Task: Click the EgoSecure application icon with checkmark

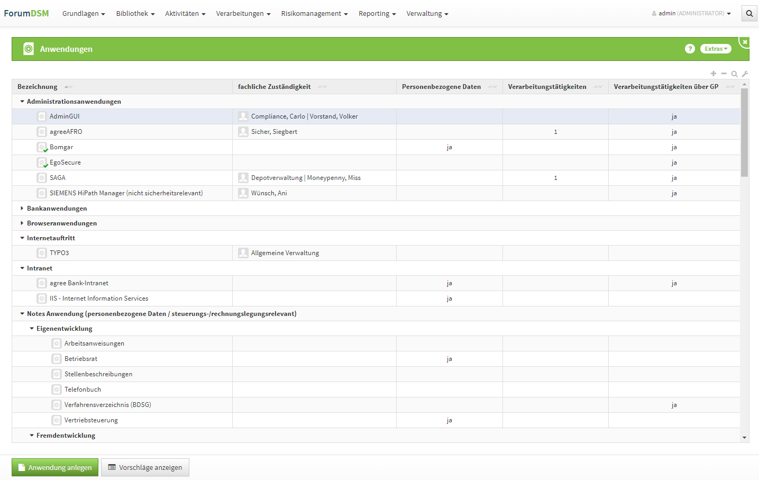Action: coord(42,162)
